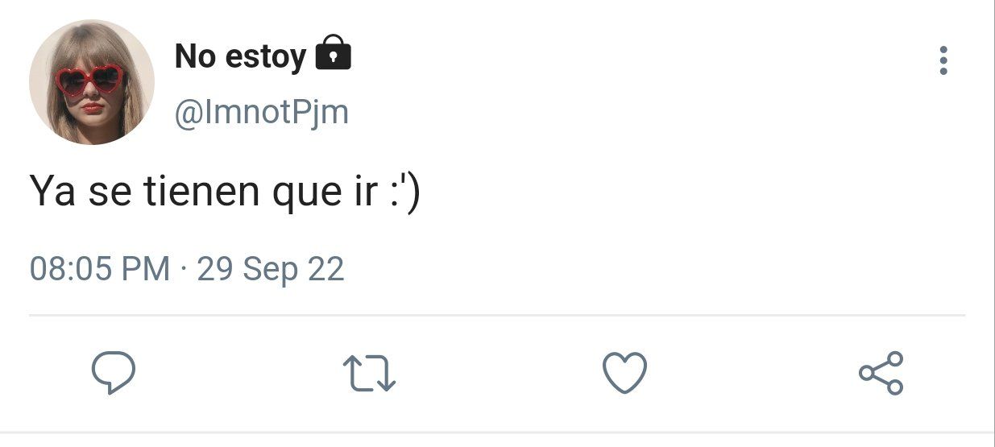Click the separator dot between time and date
Image resolution: width=995 pixels, height=447 pixels.
(x=184, y=269)
